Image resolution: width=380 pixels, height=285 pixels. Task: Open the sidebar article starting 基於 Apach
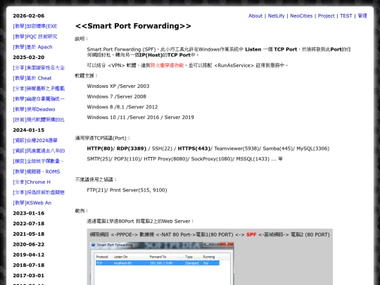coord(32,47)
